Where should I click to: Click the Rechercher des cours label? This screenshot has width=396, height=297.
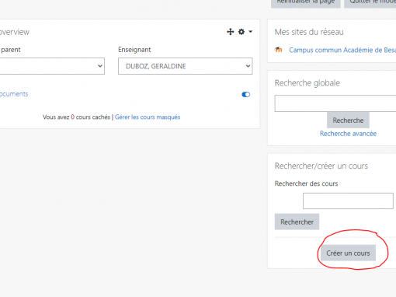click(306, 183)
